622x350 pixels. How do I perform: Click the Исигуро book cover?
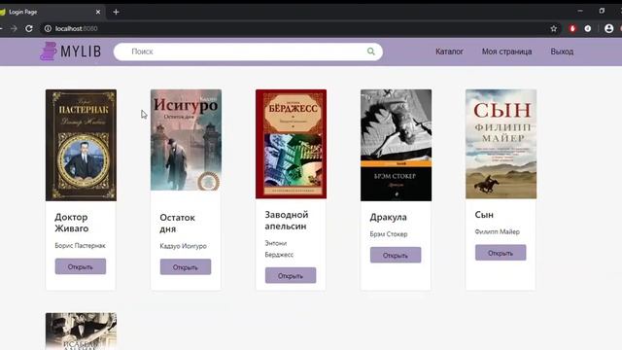186,140
